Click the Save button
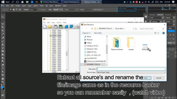The image size is (177, 99). [146, 78]
